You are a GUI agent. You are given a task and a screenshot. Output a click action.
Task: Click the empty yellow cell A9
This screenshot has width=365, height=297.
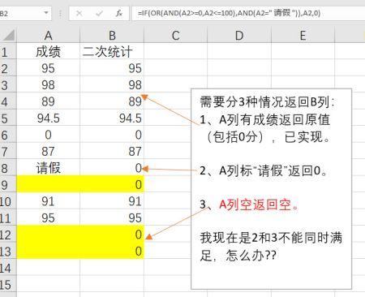[49, 184]
